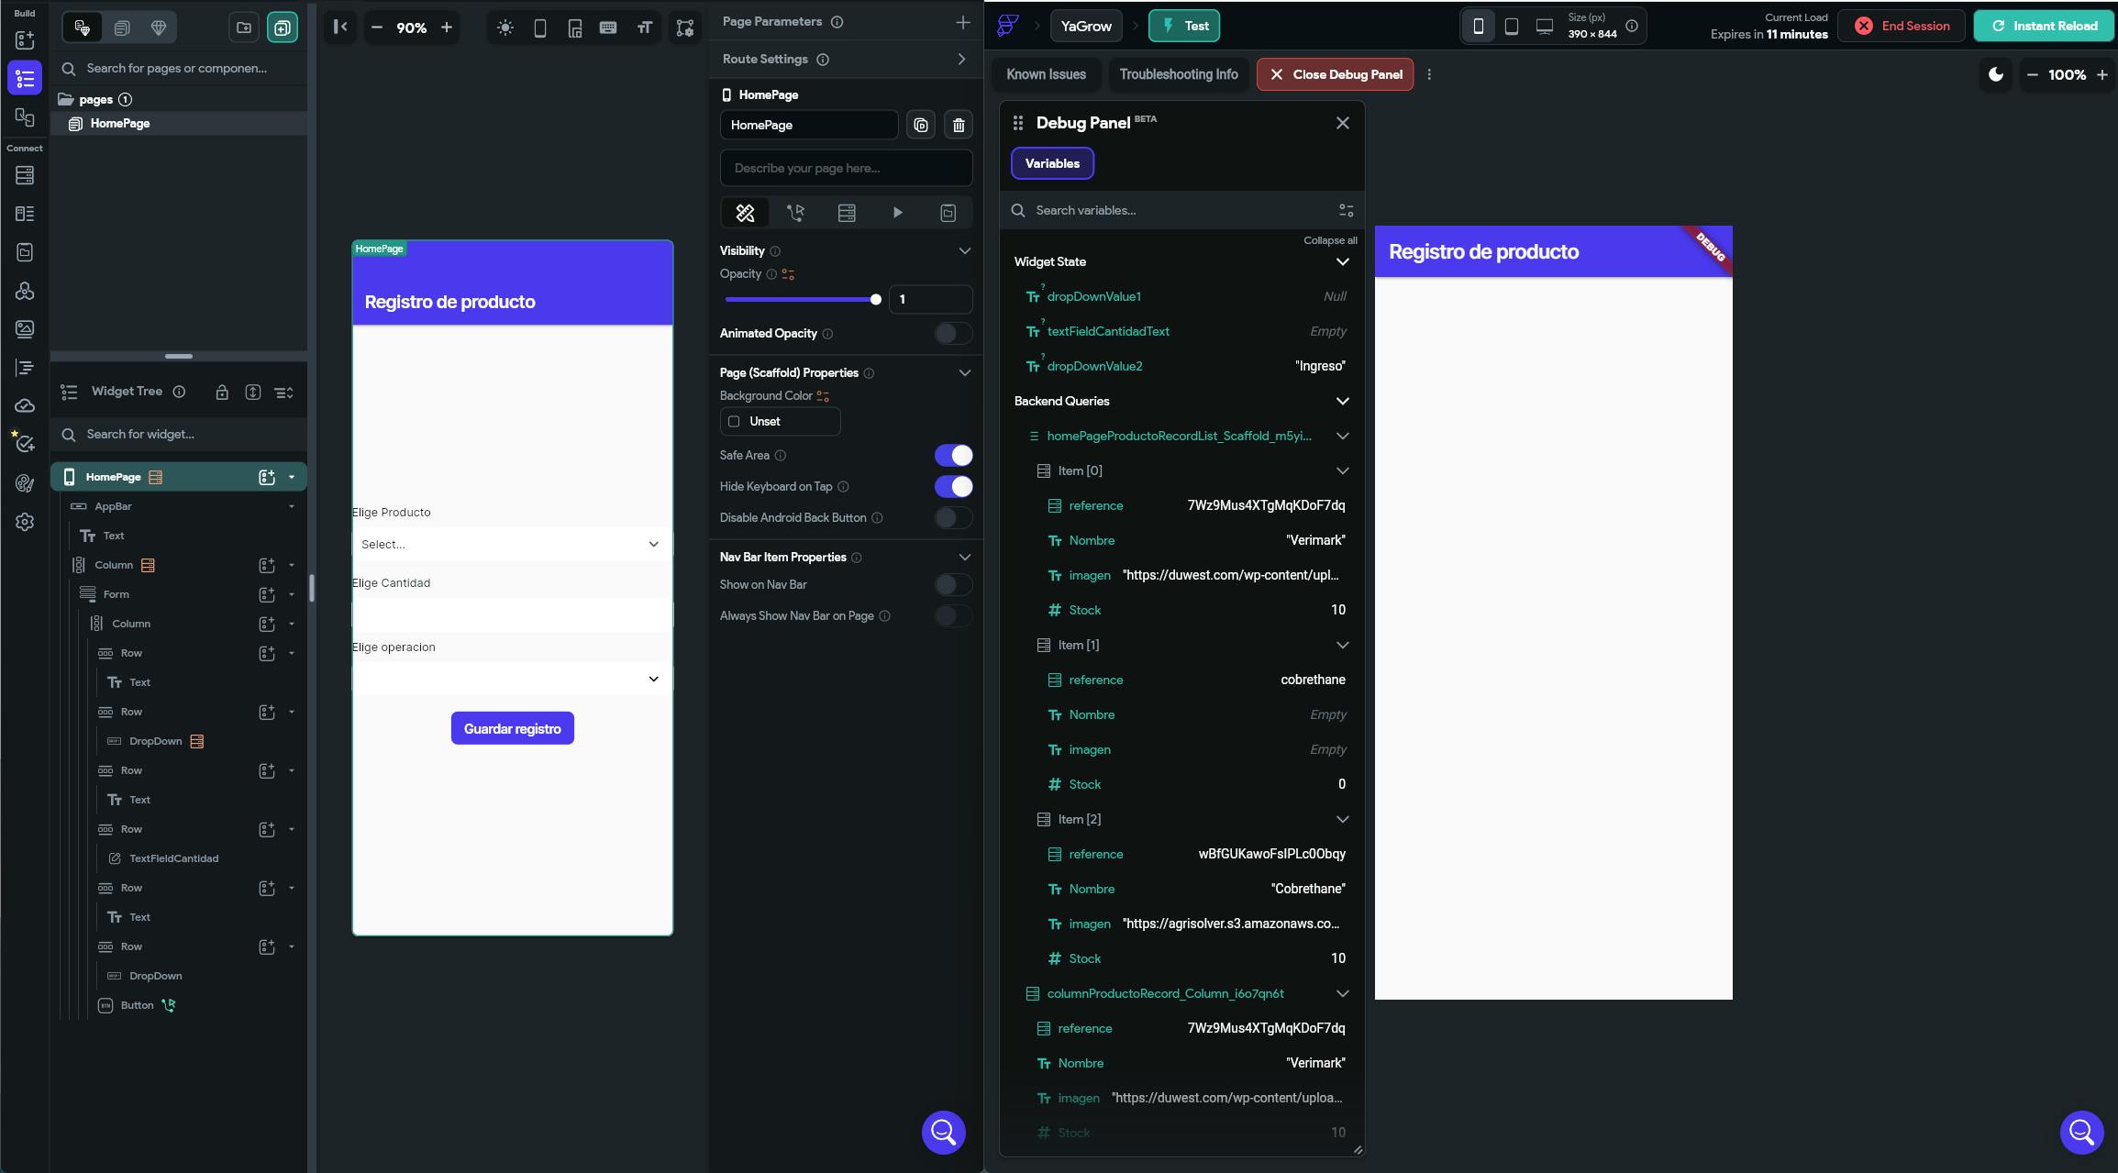Select tablet device size in test mode
Screen dimensions: 2118x1173
pyautogui.click(x=1511, y=27)
